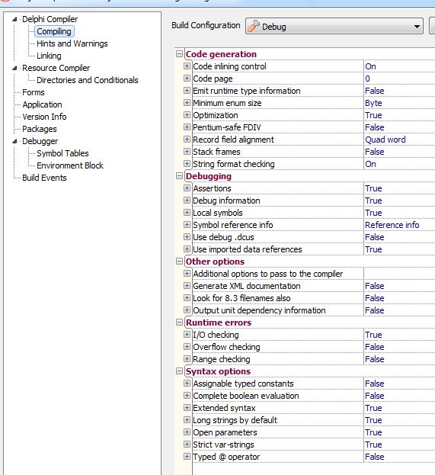This screenshot has height=475, width=435.
Task: Open the Build Events options page
Action: [x=44, y=178]
